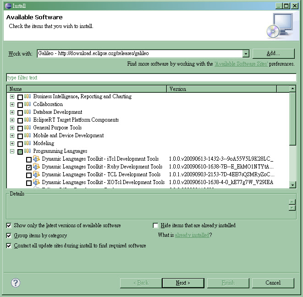The width and height of the screenshot is (303, 297).
Task: Check the EclipseRT Target Platform Components checkbox
Action: click(x=20, y=120)
